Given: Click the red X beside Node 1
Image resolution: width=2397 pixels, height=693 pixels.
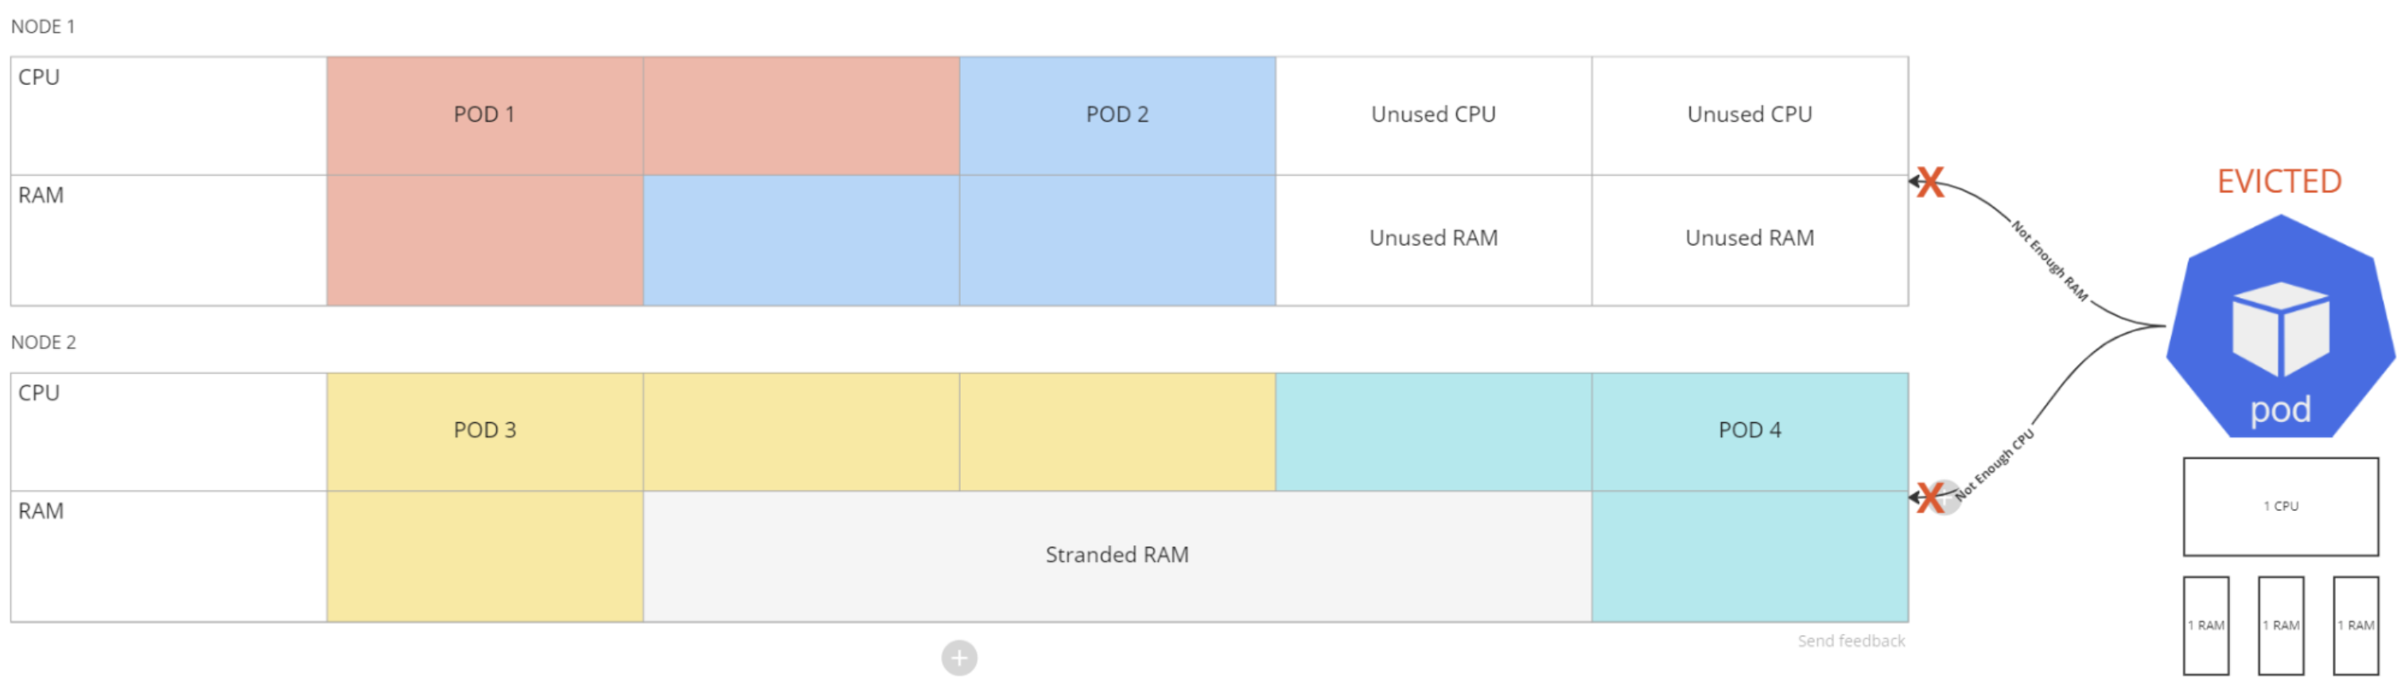Looking at the screenshot, I should [x=1931, y=182].
